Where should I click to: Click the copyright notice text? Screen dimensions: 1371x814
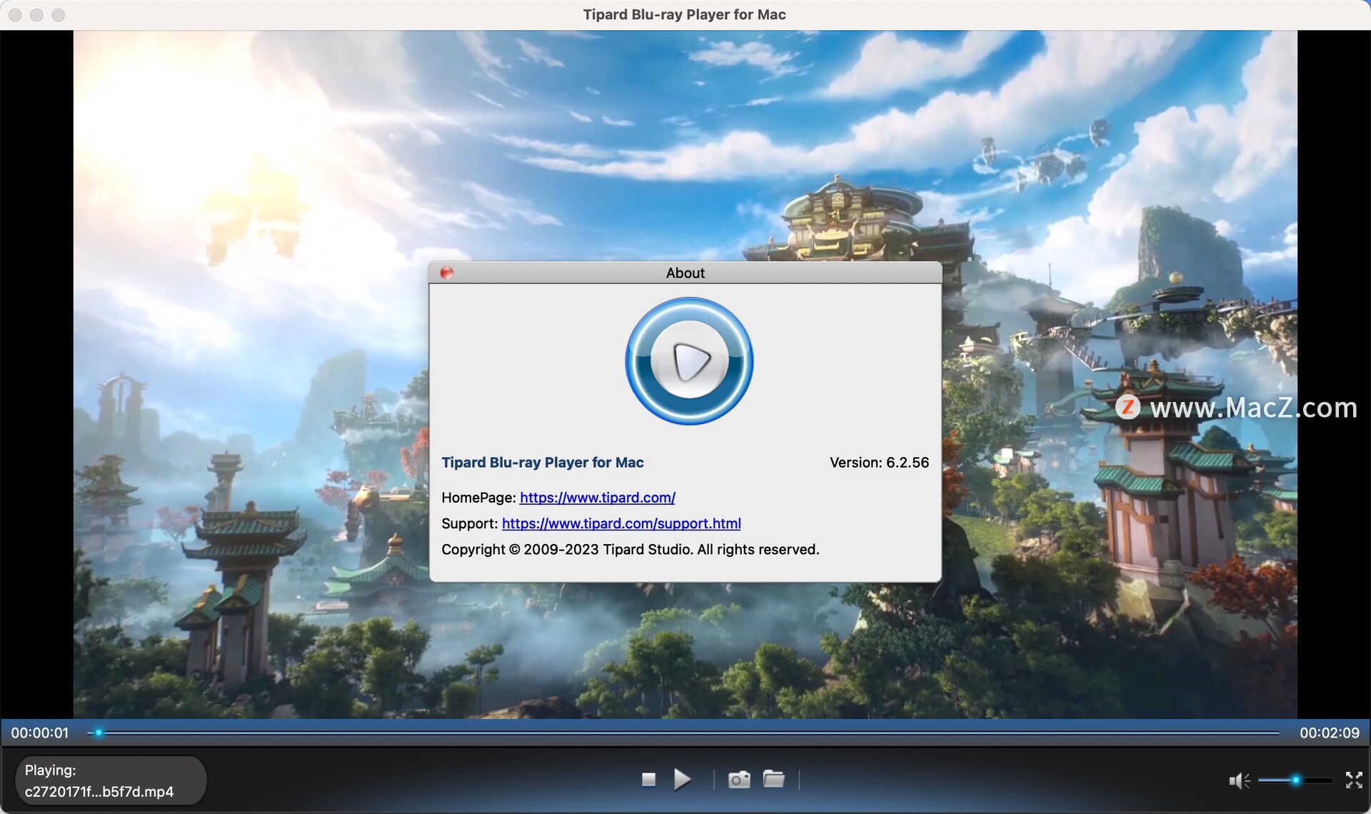(x=631, y=550)
